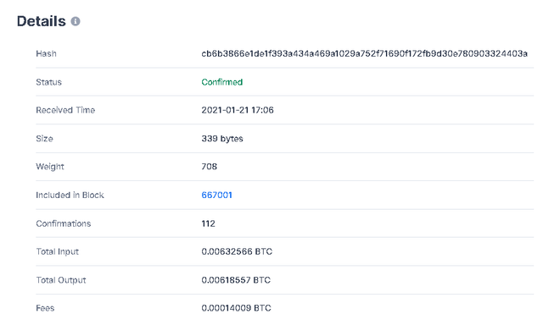The height and width of the screenshot is (314, 543).
Task: Open block 667001 link
Action: [x=217, y=196]
